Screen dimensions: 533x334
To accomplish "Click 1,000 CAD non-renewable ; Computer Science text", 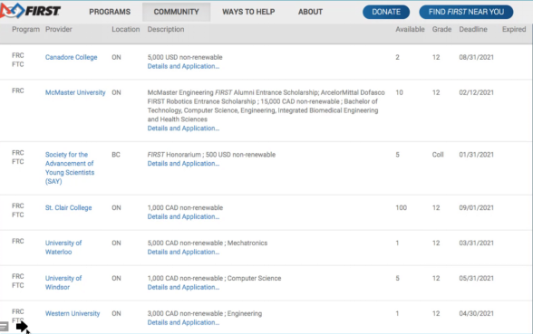I will pos(214,278).
